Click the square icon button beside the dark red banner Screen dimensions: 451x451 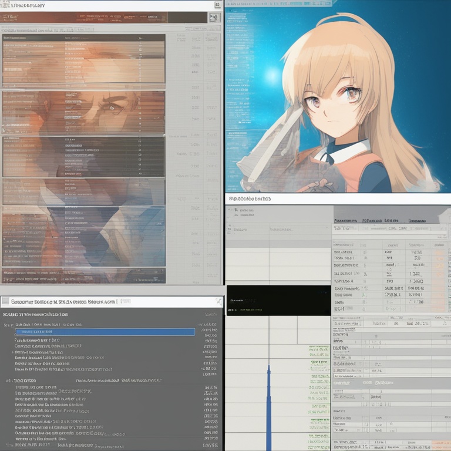coord(214,18)
